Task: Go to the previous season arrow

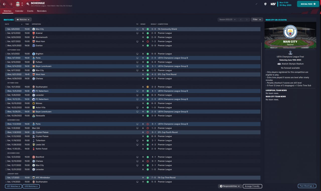Action: [x=241, y=19]
